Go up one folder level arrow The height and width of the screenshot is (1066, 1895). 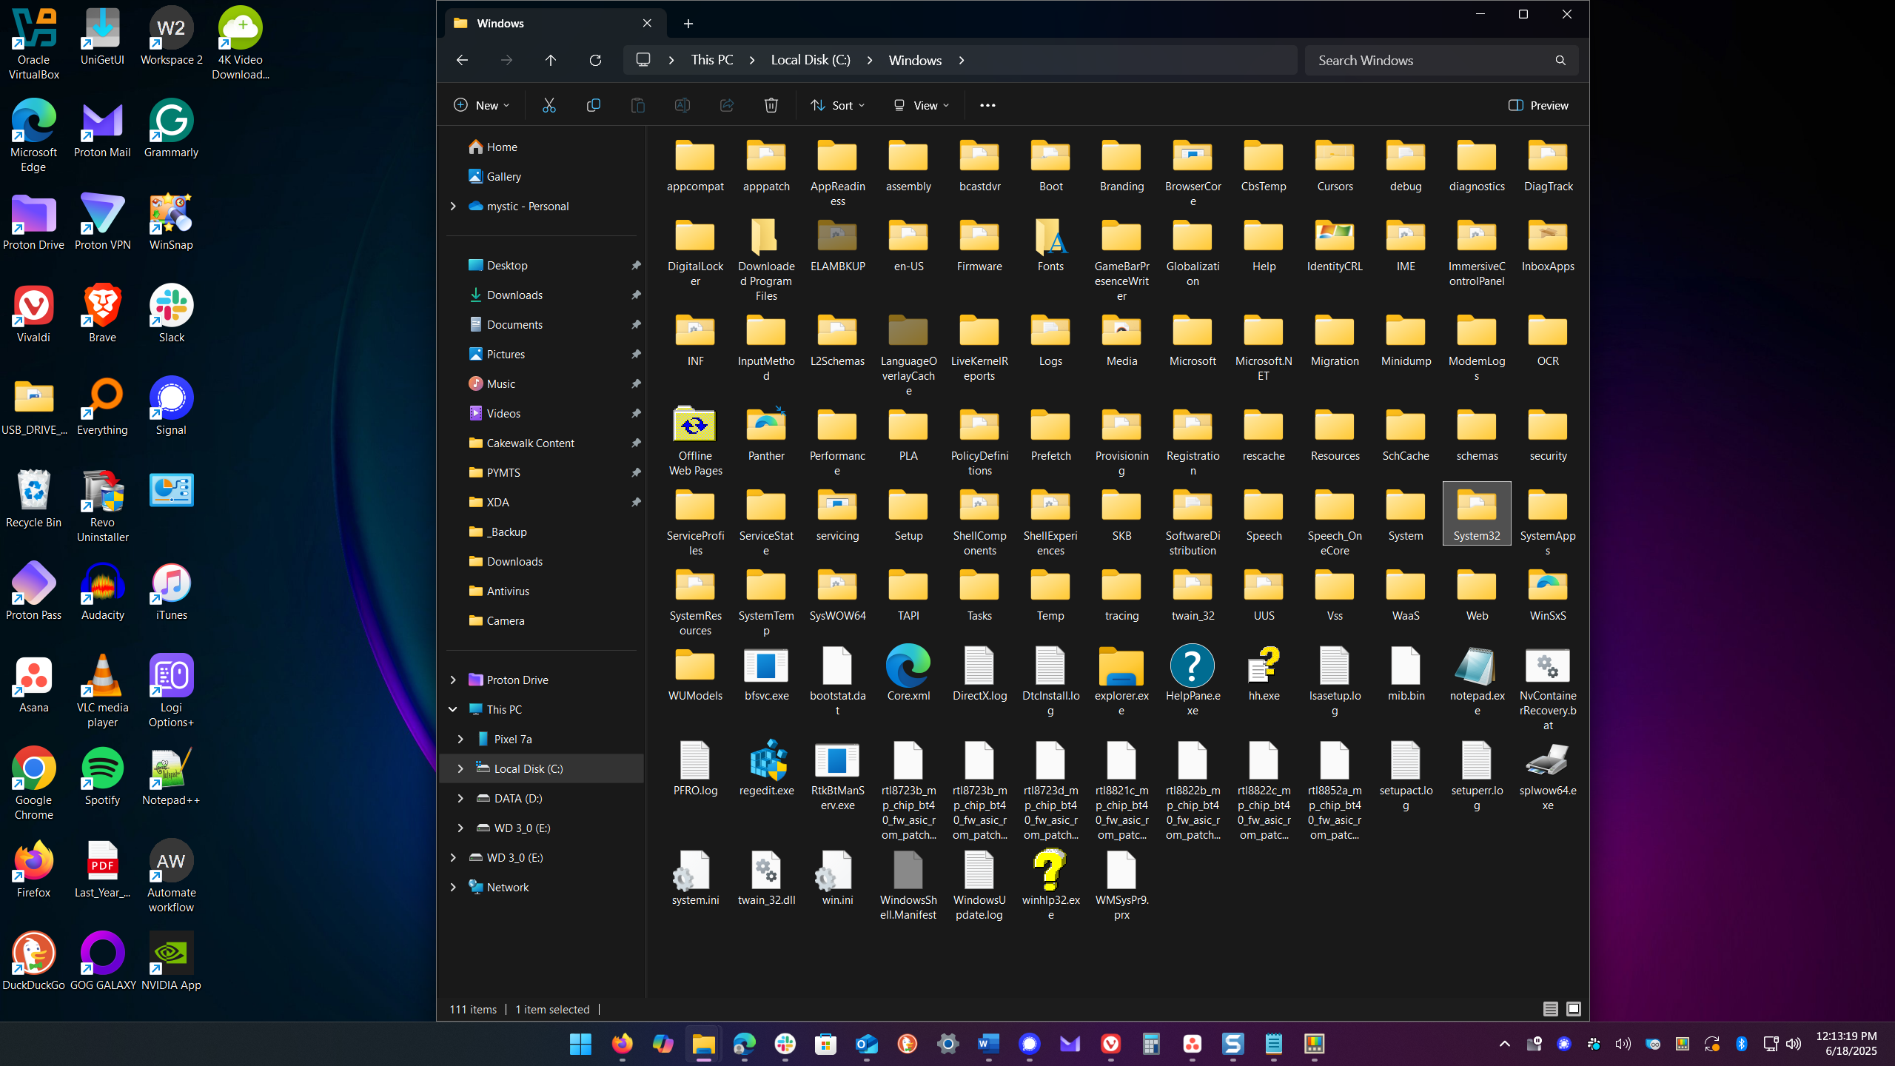tap(550, 60)
